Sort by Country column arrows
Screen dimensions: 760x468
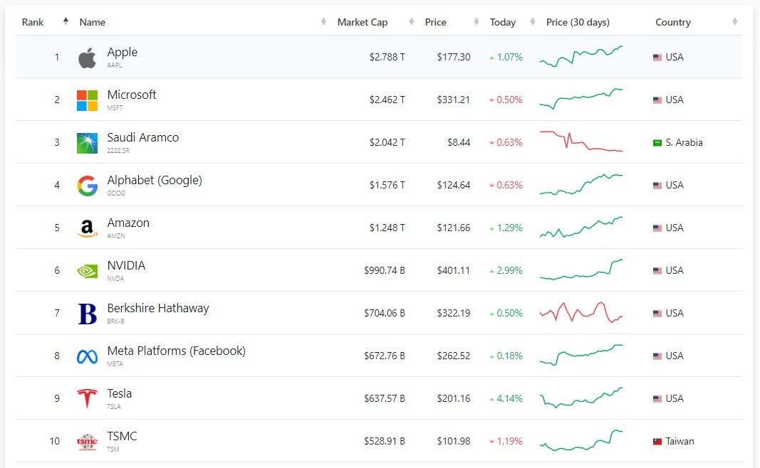(735, 21)
